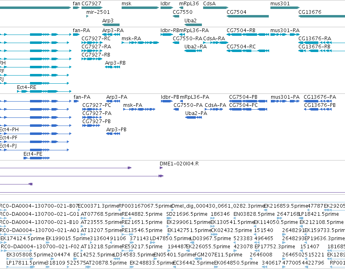Click protein label CG7927-PB
This screenshot has width=345, height=269.
pyautogui.click(x=96, y=121)
